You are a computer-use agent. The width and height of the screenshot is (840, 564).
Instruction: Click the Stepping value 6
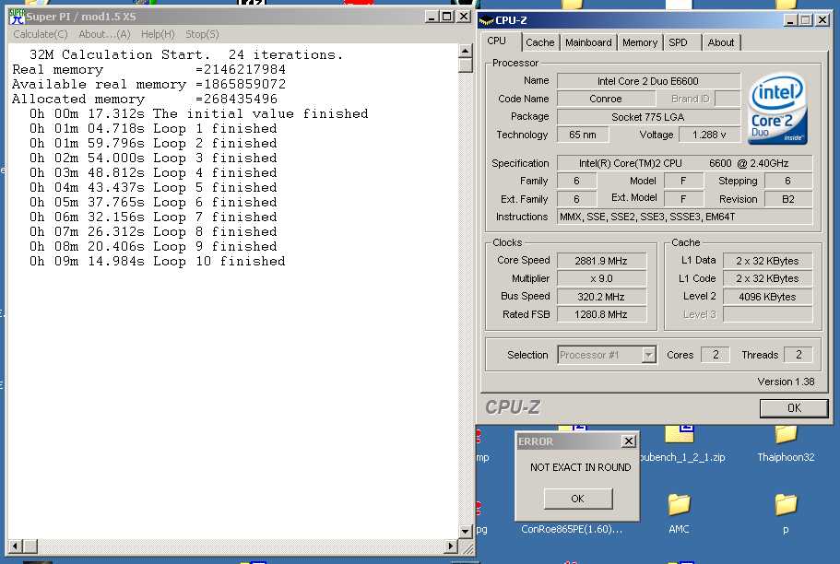[x=788, y=181]
